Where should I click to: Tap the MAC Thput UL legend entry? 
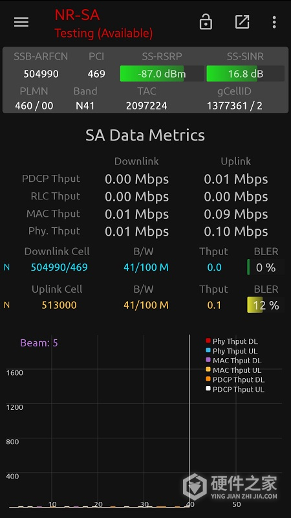point(233,370)
